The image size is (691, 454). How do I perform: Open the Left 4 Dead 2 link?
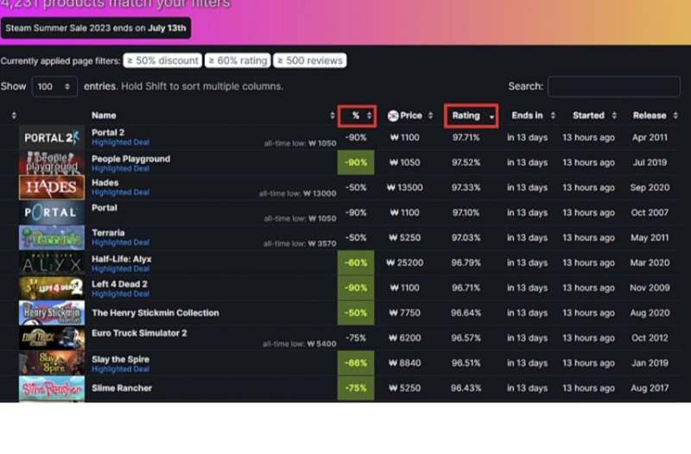[119, 284]
